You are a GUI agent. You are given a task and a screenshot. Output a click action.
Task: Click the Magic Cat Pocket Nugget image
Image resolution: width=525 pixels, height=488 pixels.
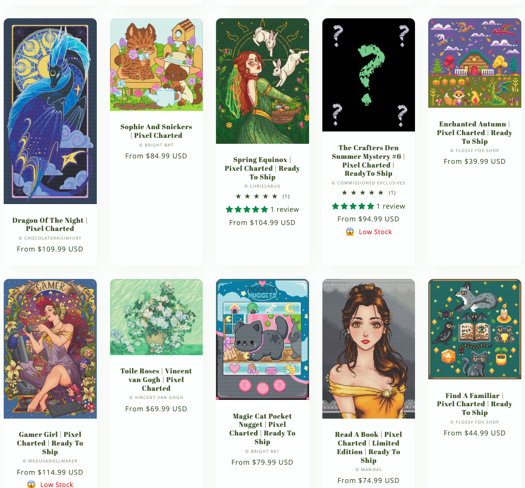262,339
